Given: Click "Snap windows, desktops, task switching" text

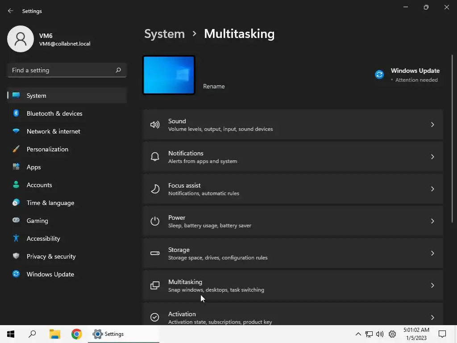Looking at the screenshot, I should [x=216, y=289].
